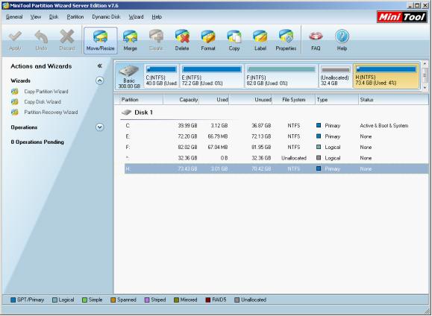
Task: Collapse the Actions and Wizards panel
Action: pyautogui.click(x=100, y=66)
